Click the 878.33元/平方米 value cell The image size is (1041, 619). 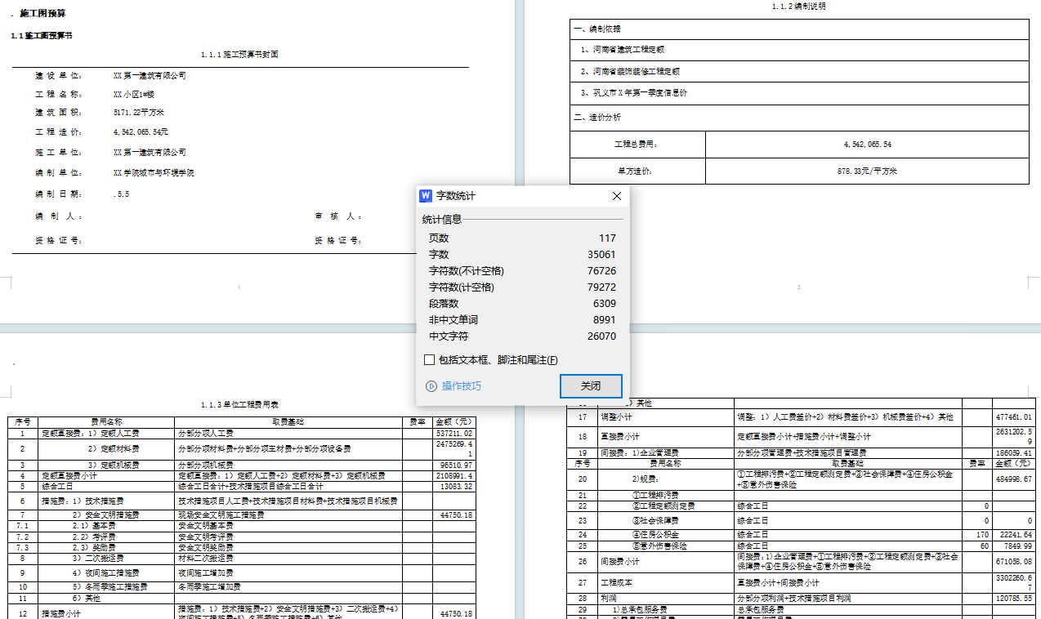867,171
